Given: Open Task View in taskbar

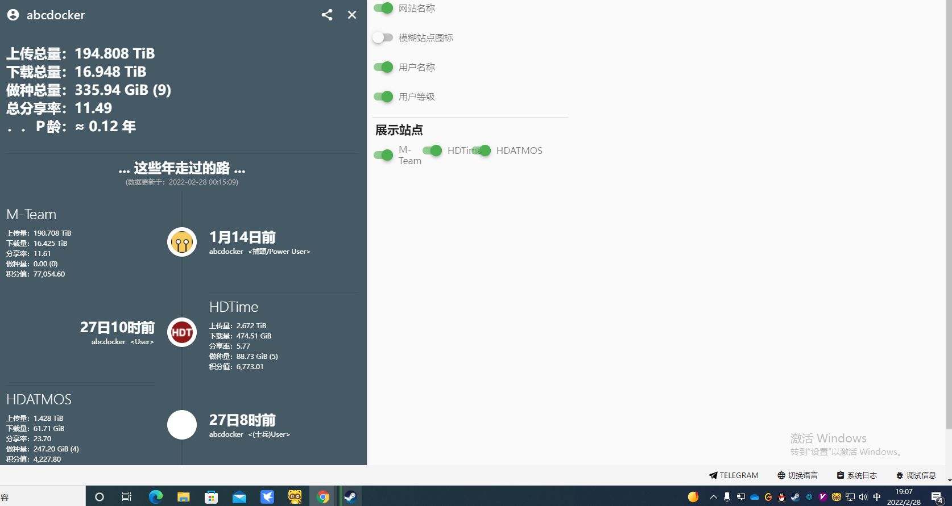Looking at the screenshot, I should pyautogui.click(x=127, y=497).
